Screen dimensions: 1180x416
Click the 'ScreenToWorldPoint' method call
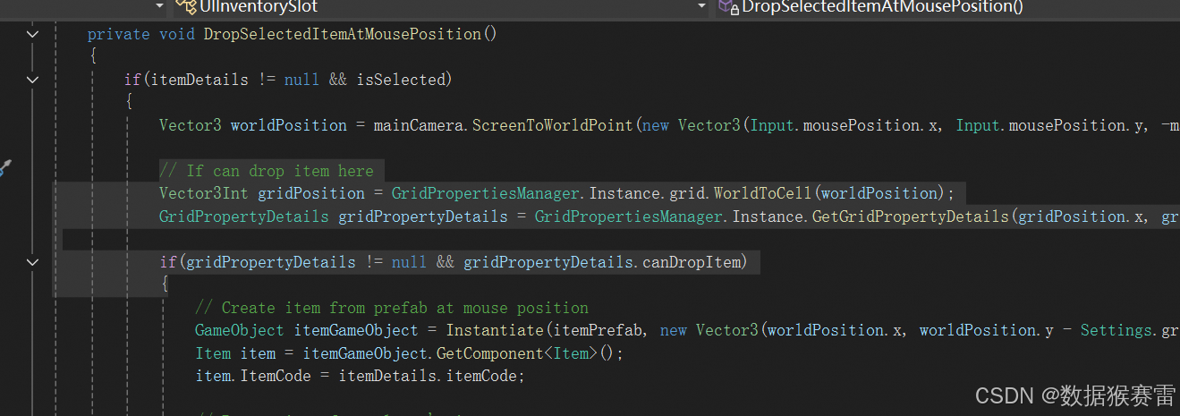pos(553,125)
